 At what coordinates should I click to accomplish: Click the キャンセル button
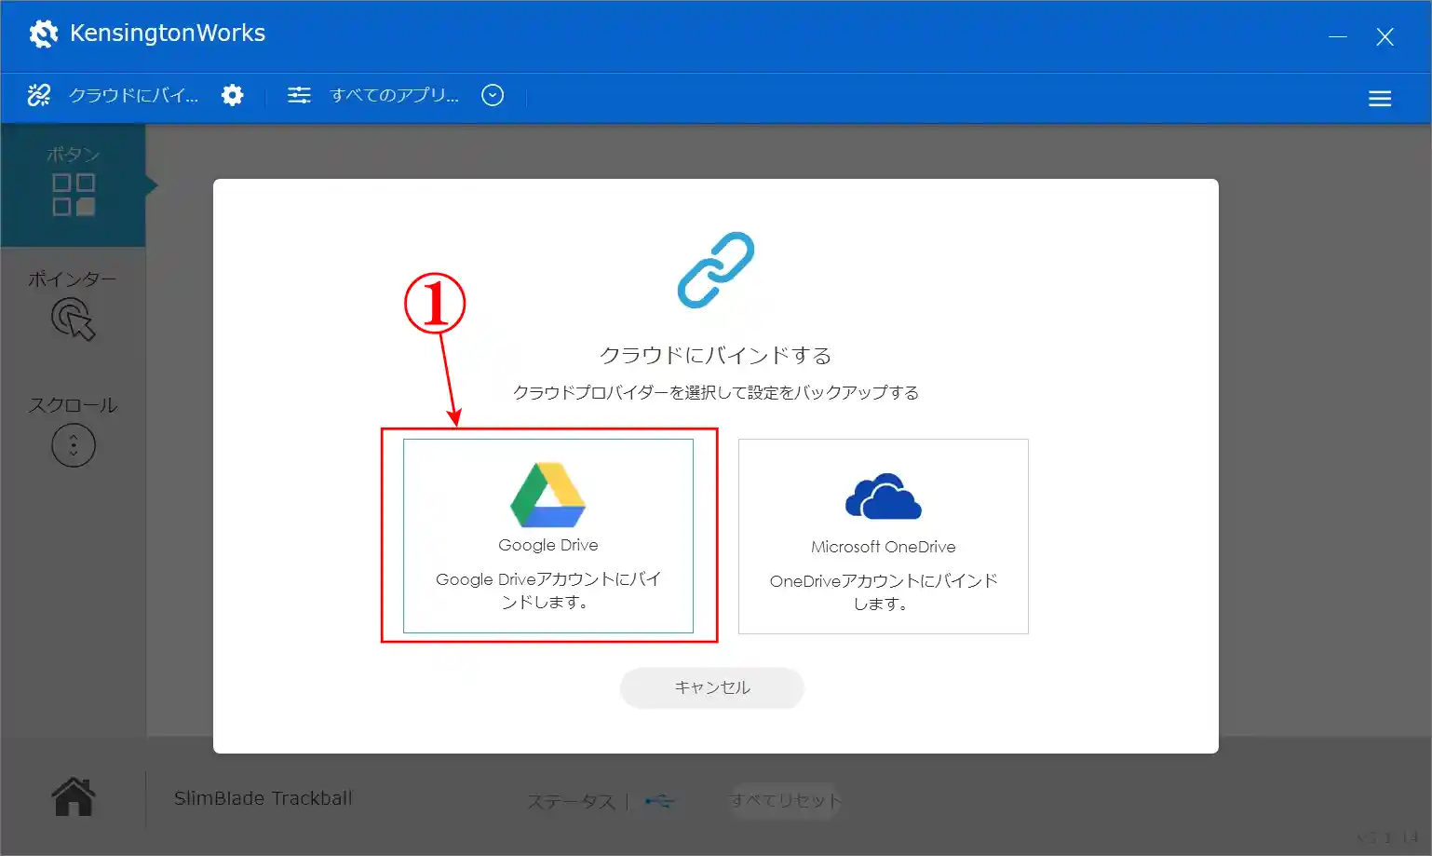[712, 687]
